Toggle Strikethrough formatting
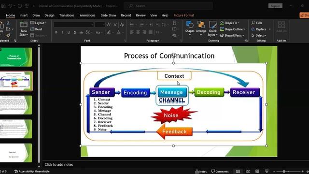 tap(81, 32)
